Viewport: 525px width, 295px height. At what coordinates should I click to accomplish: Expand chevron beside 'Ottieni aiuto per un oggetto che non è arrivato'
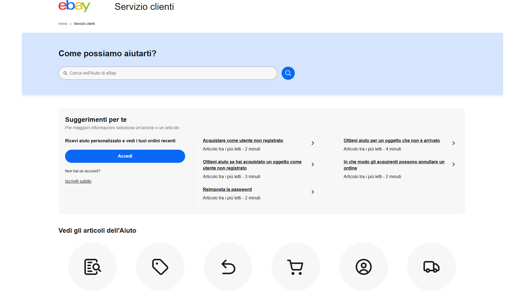(x=454, y=143)
